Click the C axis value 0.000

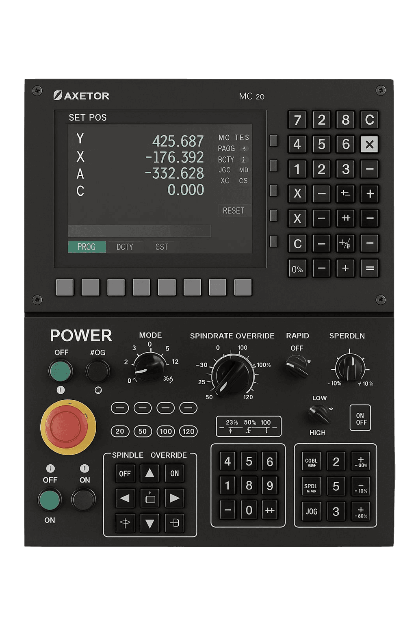(186, 190)
